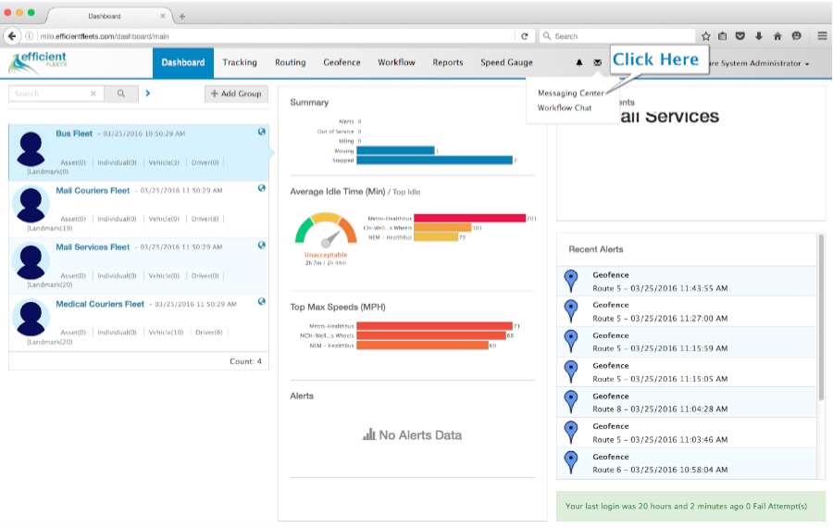Viewport: 833px width, 529px height.
Task: Open the Reports tab
Action: pos(448,63)
